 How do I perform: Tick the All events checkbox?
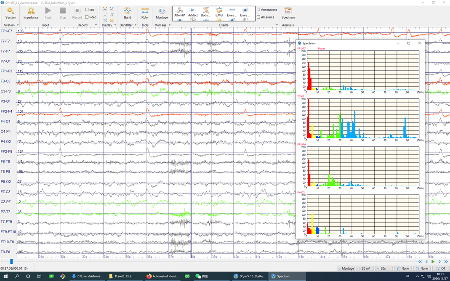pos(258,17)
